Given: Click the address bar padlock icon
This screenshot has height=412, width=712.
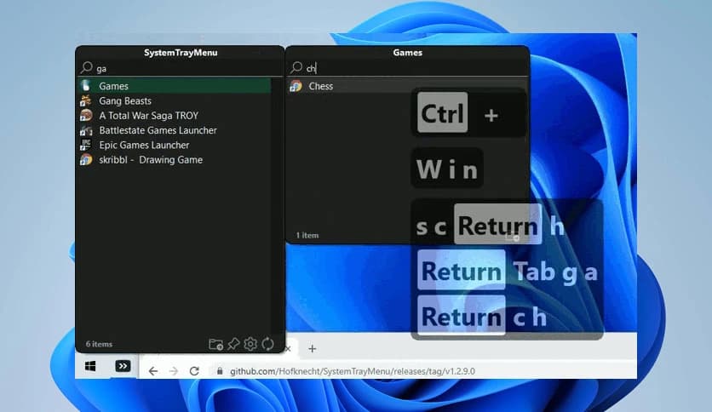Looking at the screenshot, I should tap(220, 371).
